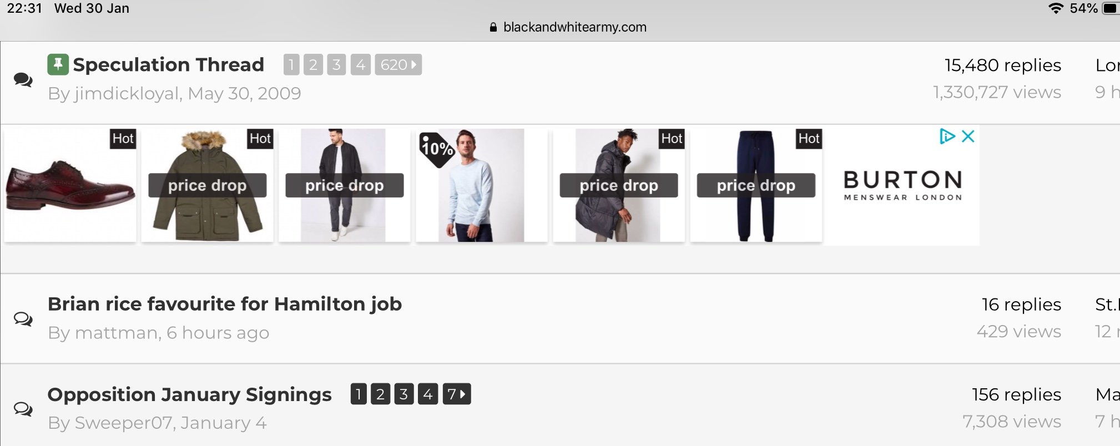Open the AdChoices triangle icon in the ad

click(947, 136)
